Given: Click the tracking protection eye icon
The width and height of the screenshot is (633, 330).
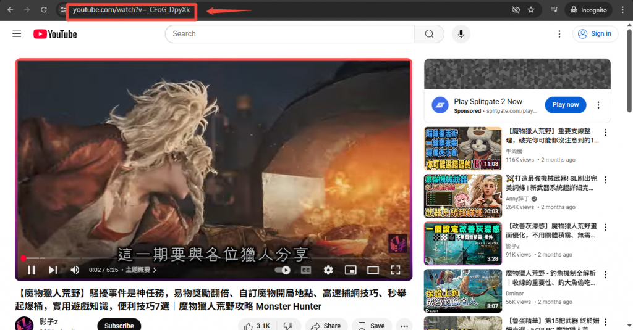Looking at the screenshot, I should (x=516, y=10).
